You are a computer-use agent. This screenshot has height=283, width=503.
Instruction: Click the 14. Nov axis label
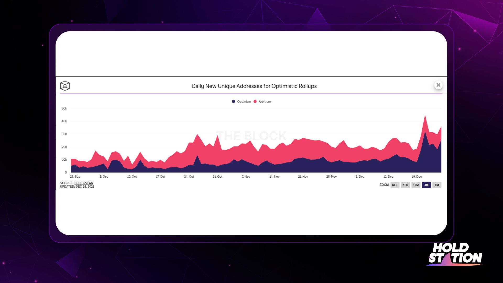275,177
